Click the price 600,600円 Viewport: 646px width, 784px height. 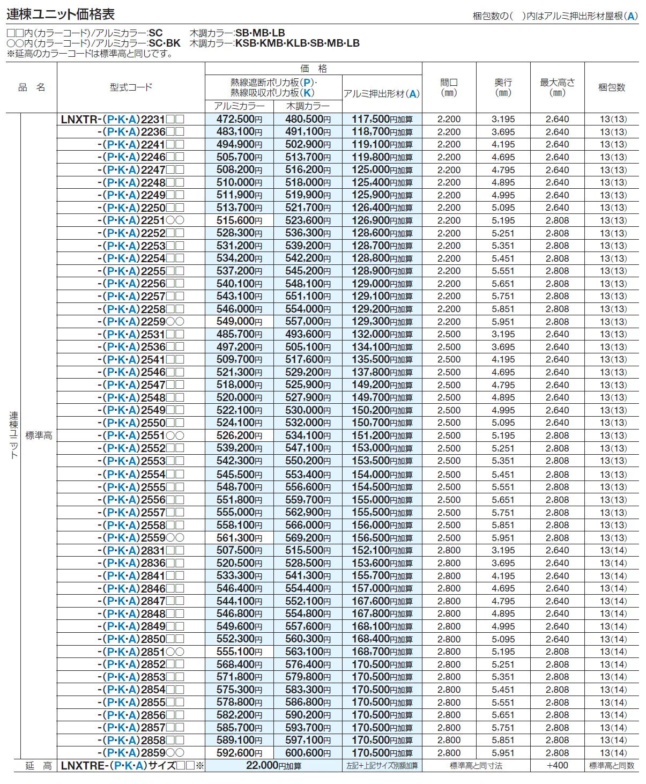(x=308, y=753)
